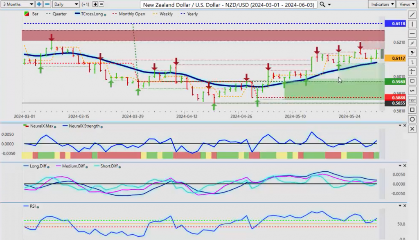
Task: Toggle the RSI indicator dot
Action: 38,207
